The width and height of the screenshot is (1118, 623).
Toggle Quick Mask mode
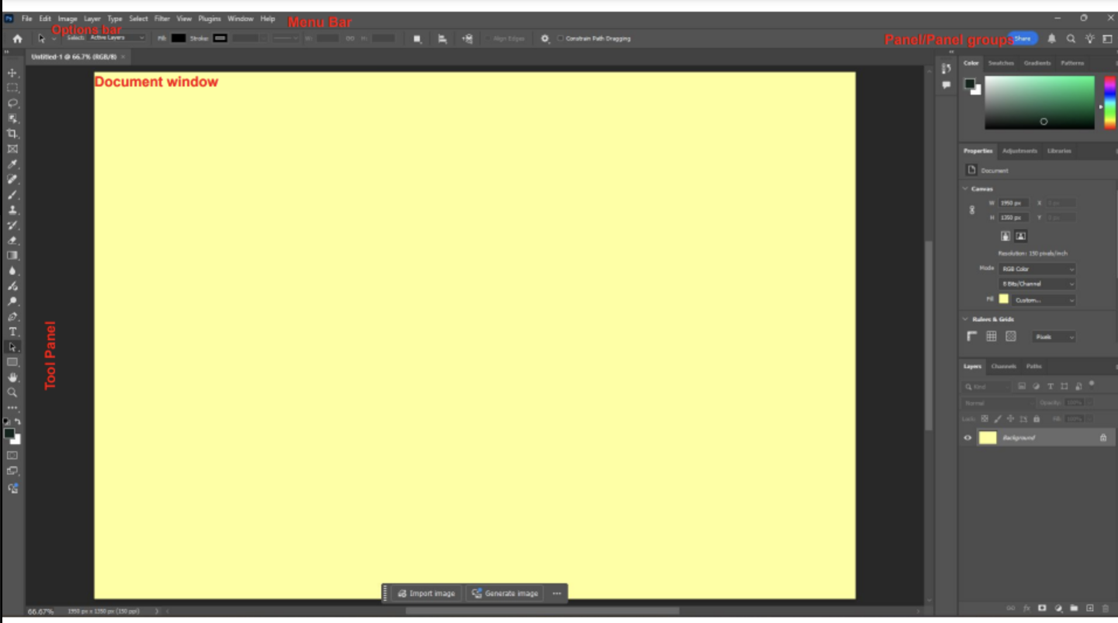(x=12, y=455)
